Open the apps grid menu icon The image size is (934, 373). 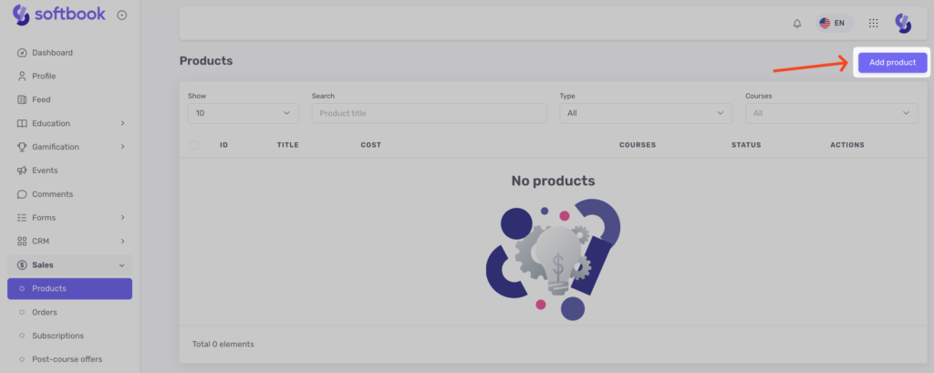[873, 23]
